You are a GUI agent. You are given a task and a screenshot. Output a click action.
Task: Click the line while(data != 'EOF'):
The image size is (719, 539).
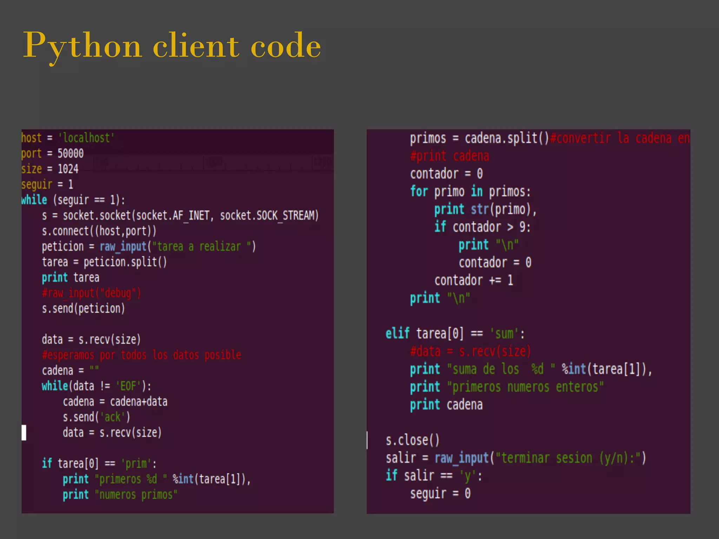pos(97,386)
